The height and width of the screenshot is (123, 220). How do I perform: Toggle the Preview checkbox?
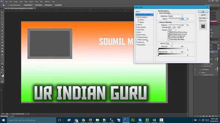pos(200,21)
